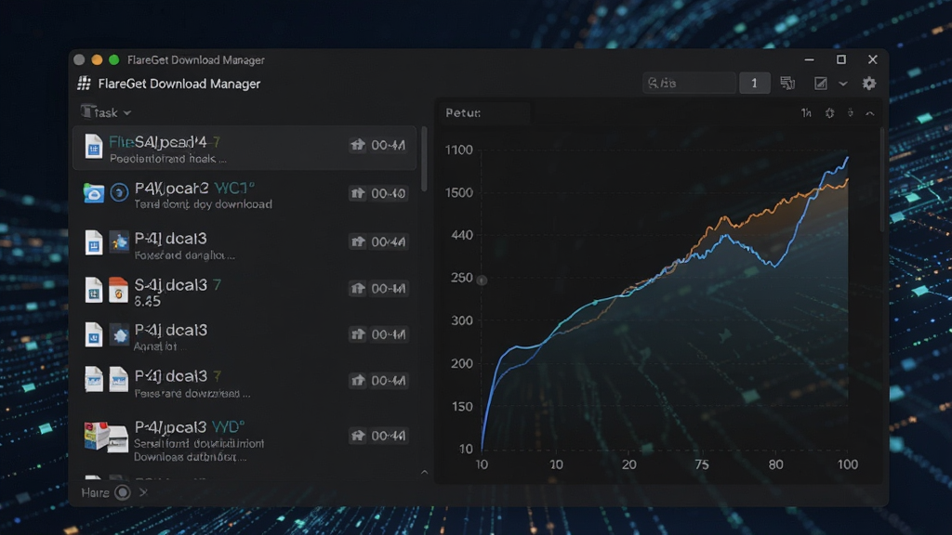The height and width of the screenshot is (535, 952).
Task: Click the document icon on the 'Fosefard danghot' row
Action: 94,242
